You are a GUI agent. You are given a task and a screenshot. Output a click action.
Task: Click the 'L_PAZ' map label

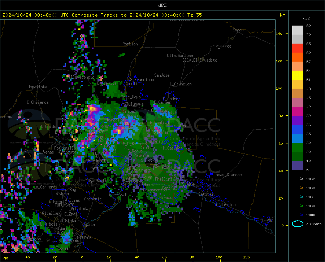pyautogui.click(x=268, y=221)
